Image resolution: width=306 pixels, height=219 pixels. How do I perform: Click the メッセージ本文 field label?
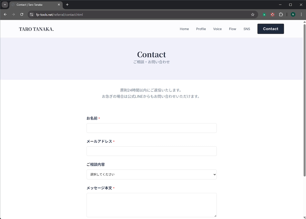click(99, 188)
